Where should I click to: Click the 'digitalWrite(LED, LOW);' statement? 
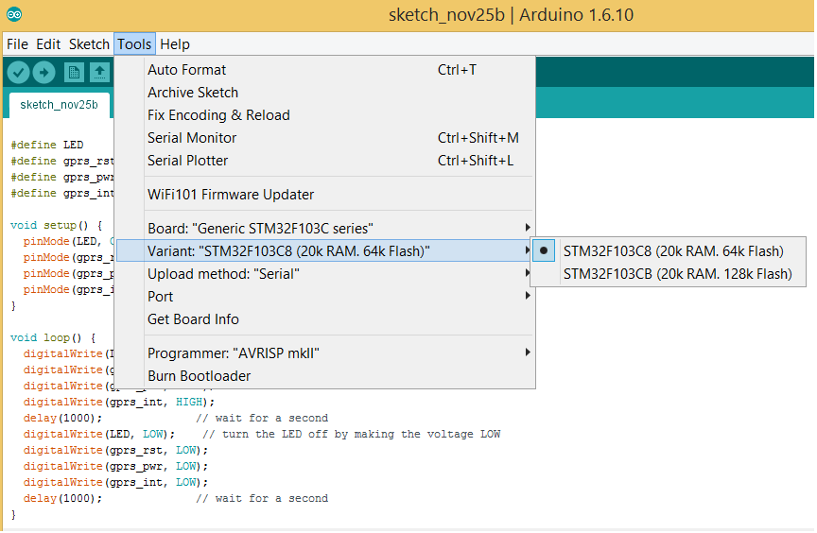coord(99,434)
